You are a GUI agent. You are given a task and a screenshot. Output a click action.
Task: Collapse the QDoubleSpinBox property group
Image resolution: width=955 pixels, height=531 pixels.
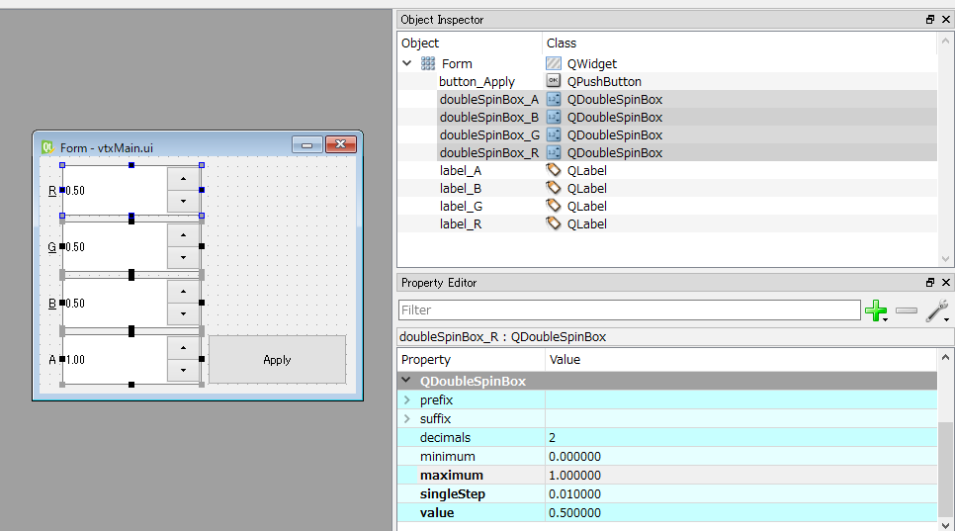pyautogui.click(x=406, y=381)
